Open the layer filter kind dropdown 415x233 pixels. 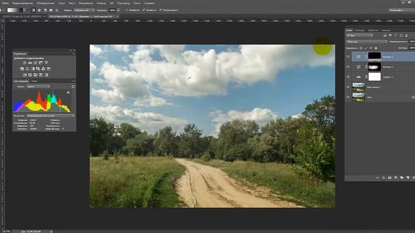click(x=360, y=36)
